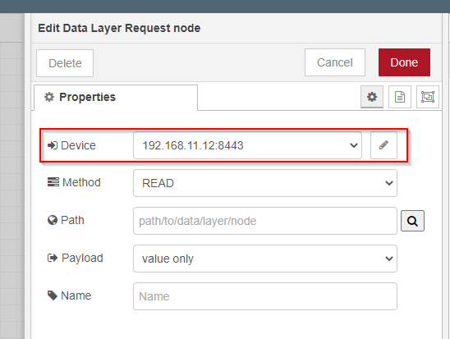This screenshot has height=339, width=450.
Task: Click the Name tag icon
Action: (x=53, y=295)
